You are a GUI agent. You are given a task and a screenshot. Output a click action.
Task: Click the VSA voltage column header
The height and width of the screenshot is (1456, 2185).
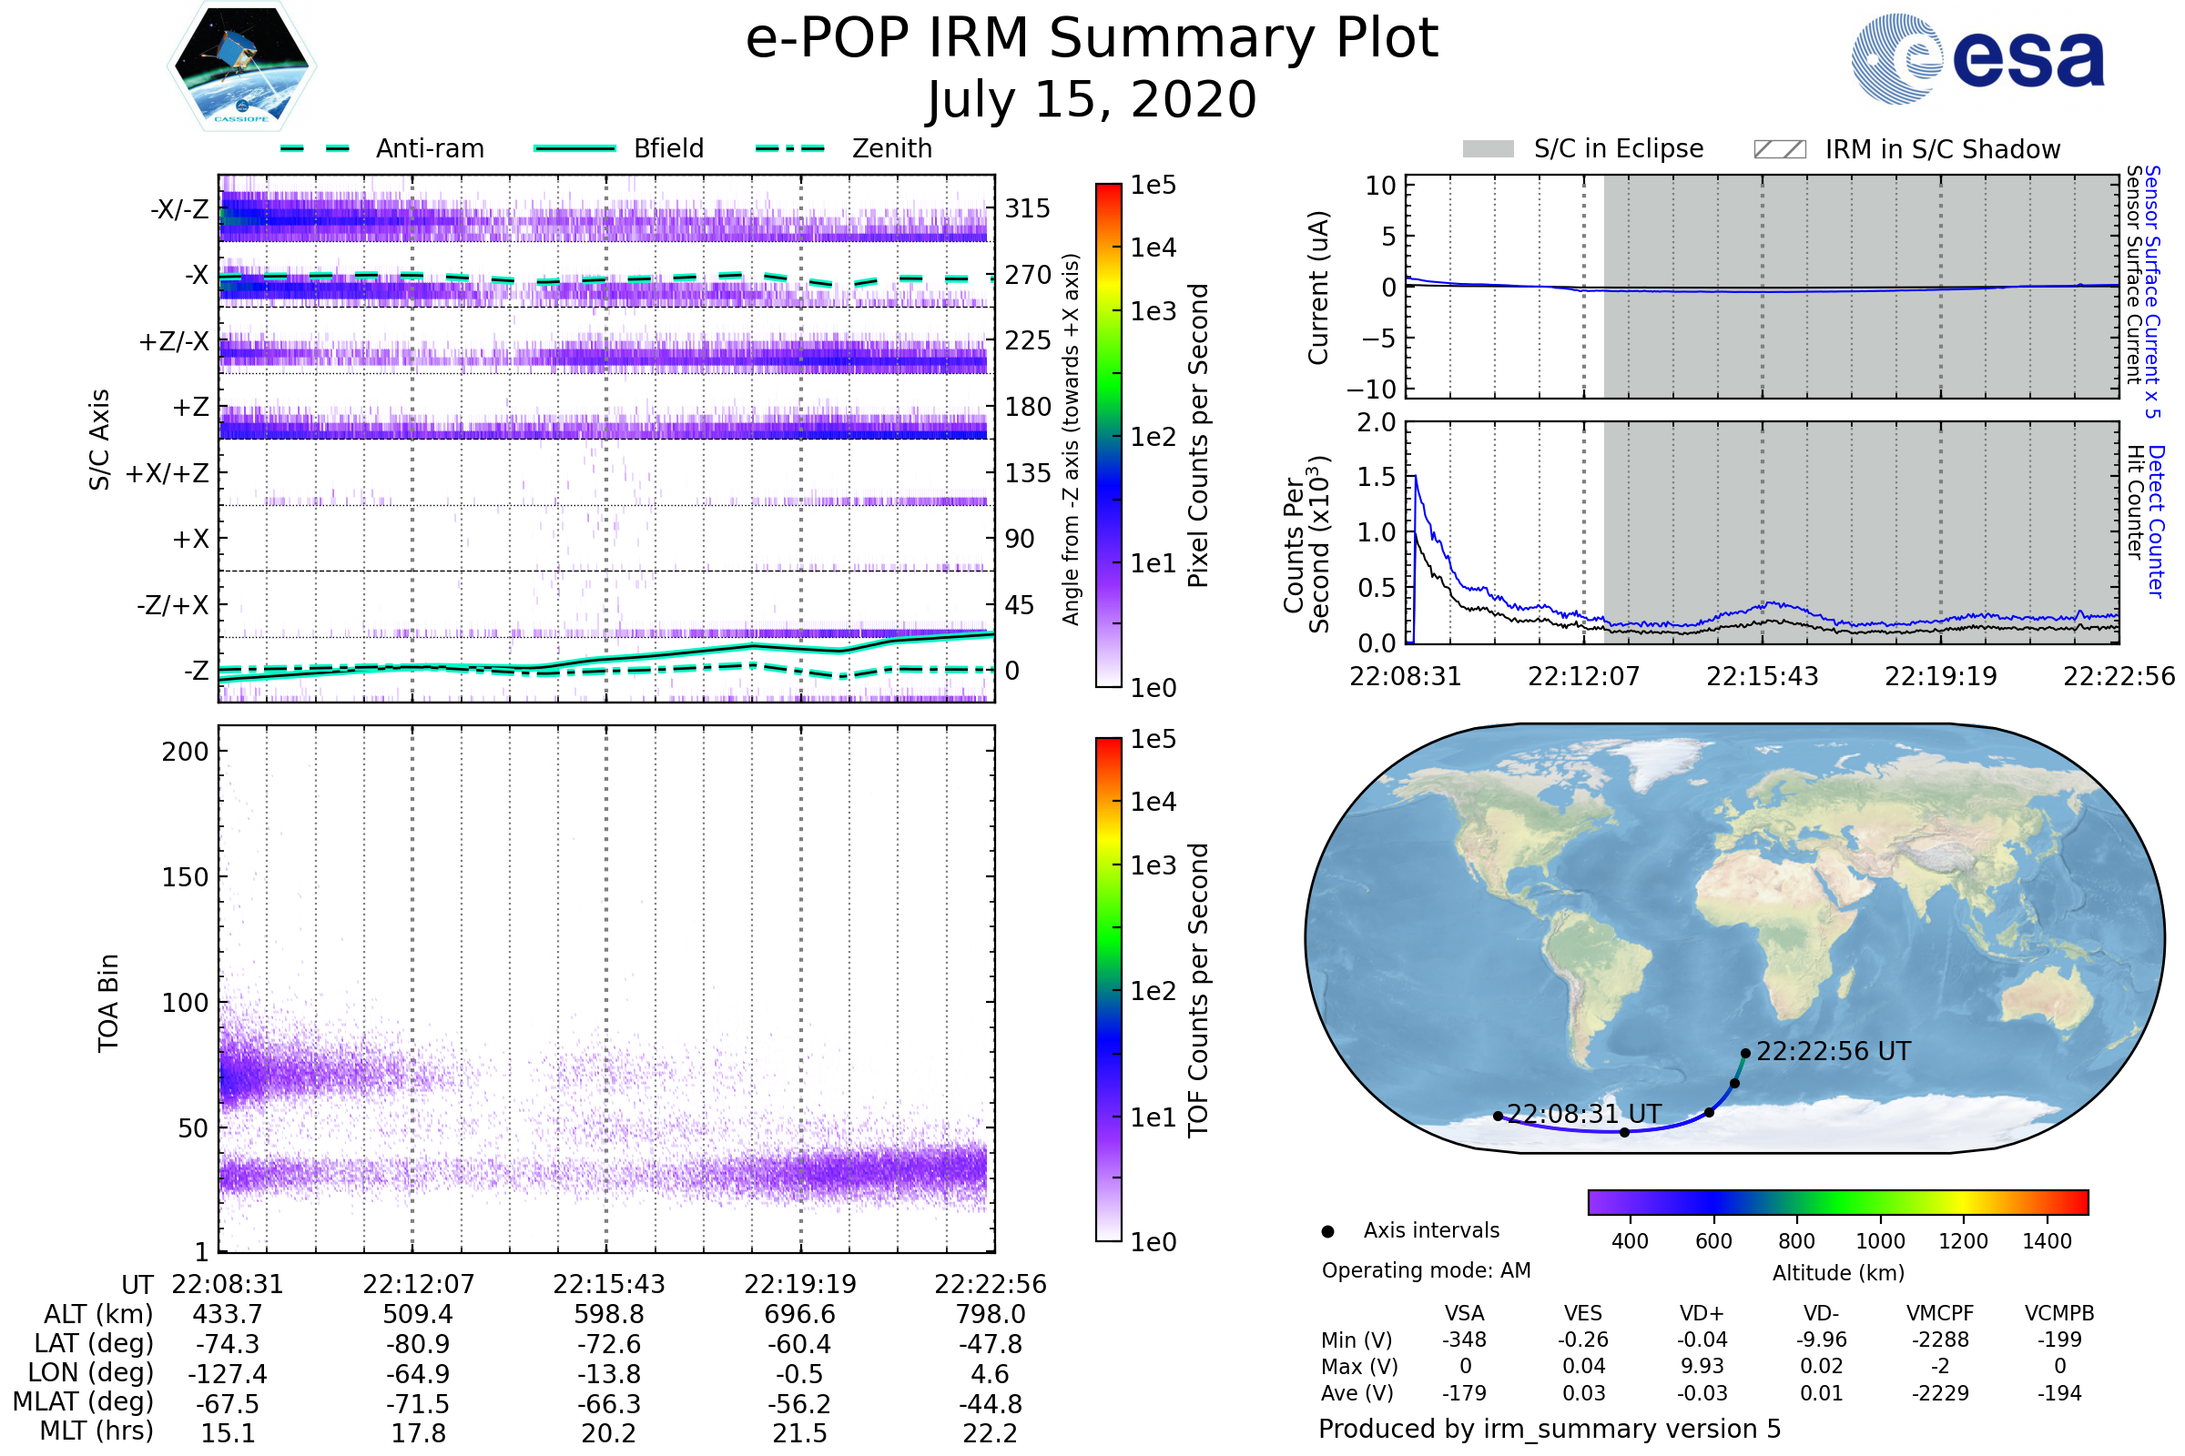pyautogui.click(x=1464, y=1313)
